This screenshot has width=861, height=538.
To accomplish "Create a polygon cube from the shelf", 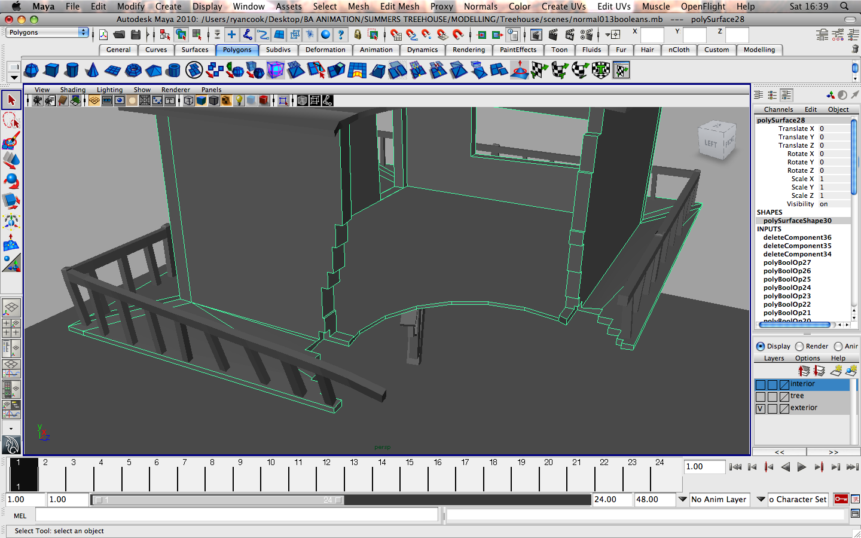I will click(51, 71).
